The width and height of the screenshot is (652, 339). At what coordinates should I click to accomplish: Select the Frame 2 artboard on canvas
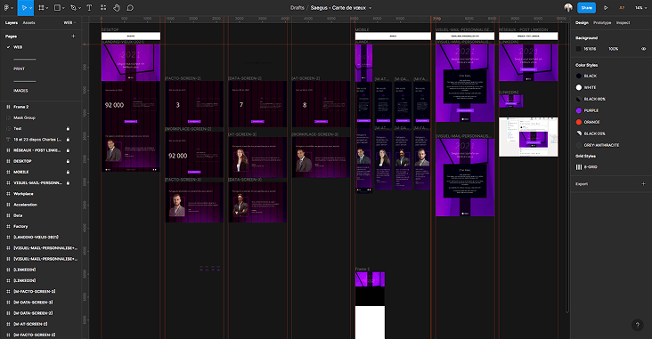(370, 305)
